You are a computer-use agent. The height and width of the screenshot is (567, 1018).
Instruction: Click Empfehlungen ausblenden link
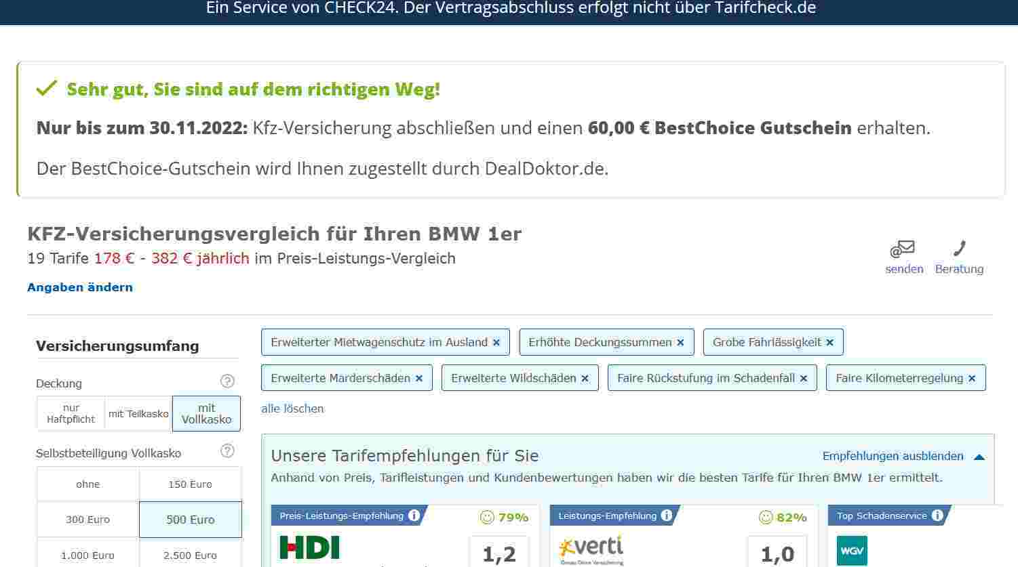coord(893,456)
